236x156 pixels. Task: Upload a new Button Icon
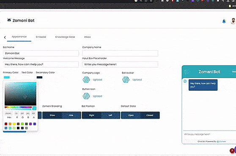coord(97,96)
